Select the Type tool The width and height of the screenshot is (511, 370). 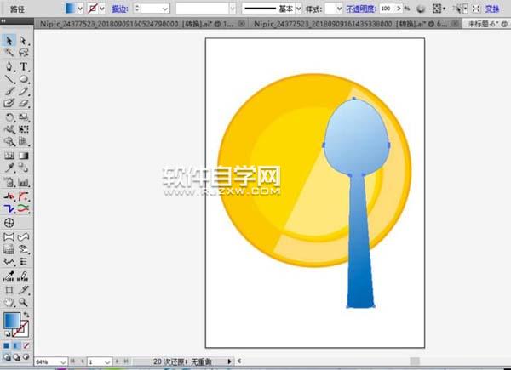[x=23, y=65]
